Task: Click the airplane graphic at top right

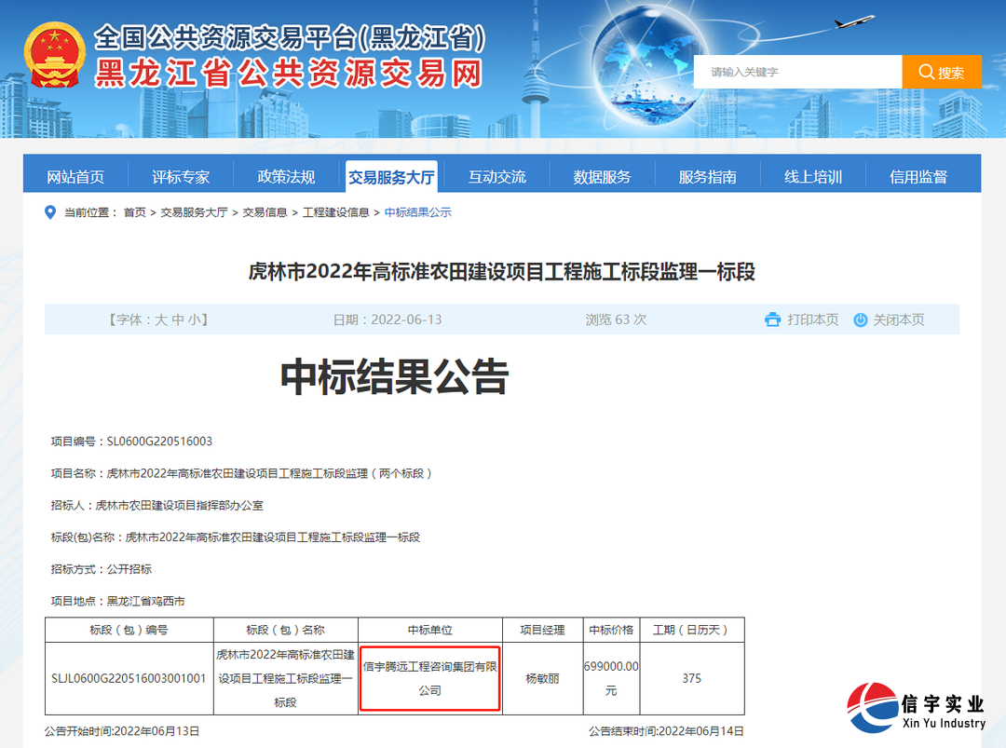Action: point(852,23)
